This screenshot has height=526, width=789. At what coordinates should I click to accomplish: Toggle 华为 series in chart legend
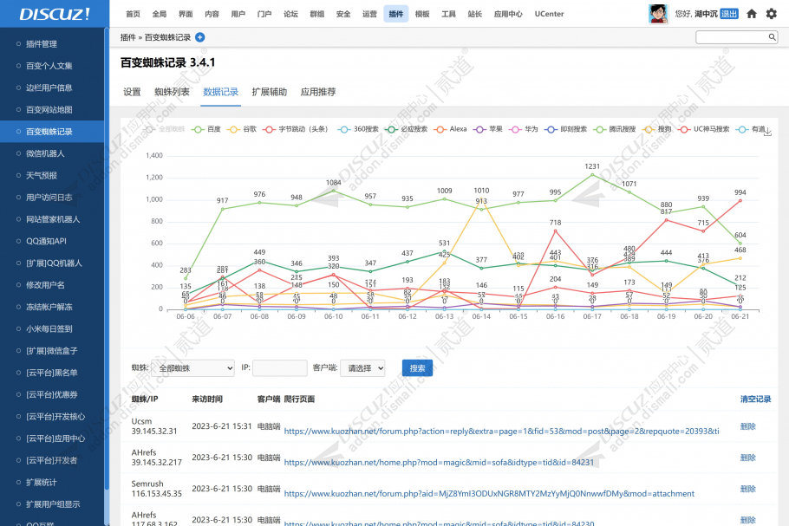[x=524, y=129]
